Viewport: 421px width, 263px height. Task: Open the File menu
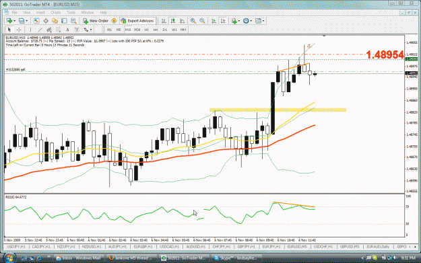pyautogui.click(x=15, y=12)
